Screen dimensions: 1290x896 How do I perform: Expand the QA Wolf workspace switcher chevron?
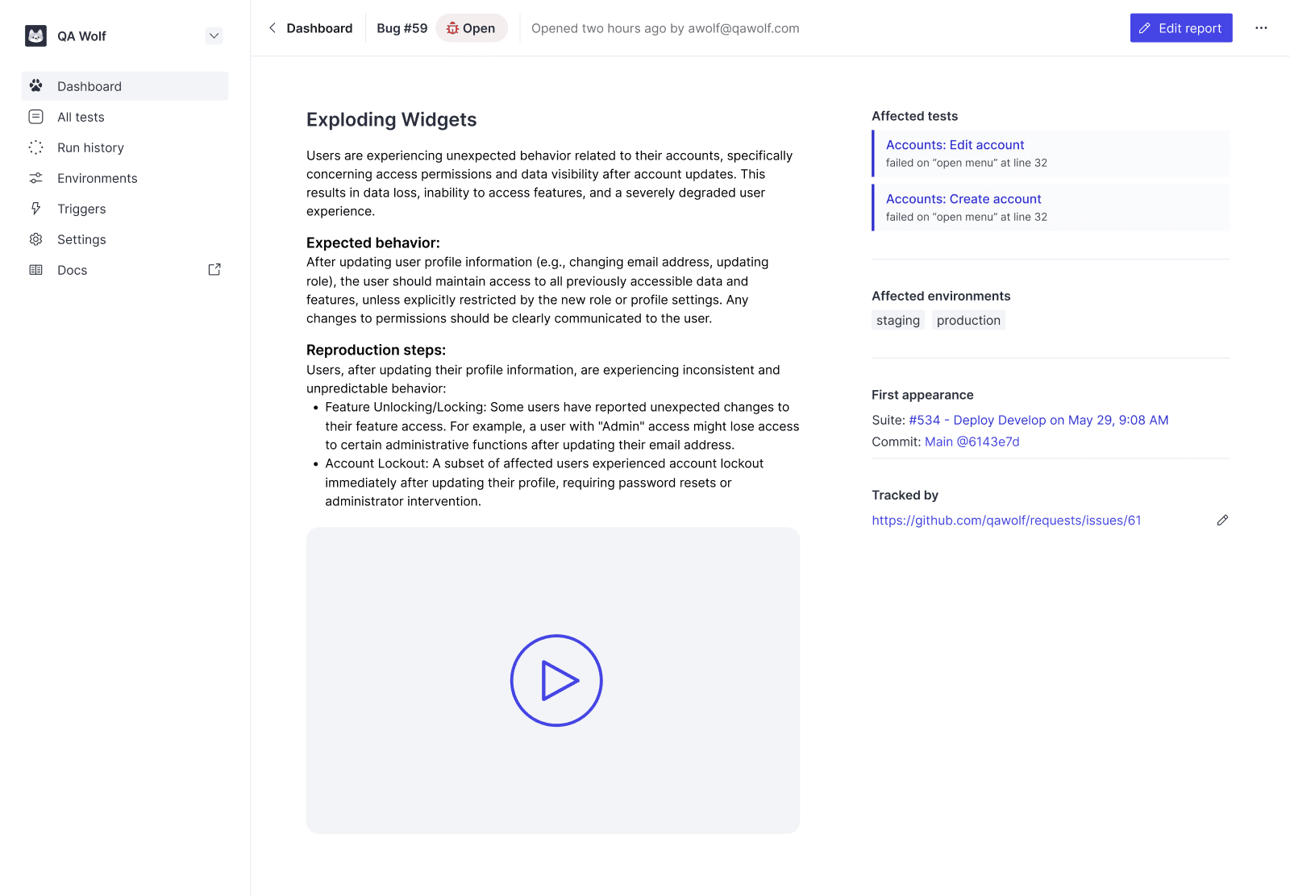click(214, 35)
